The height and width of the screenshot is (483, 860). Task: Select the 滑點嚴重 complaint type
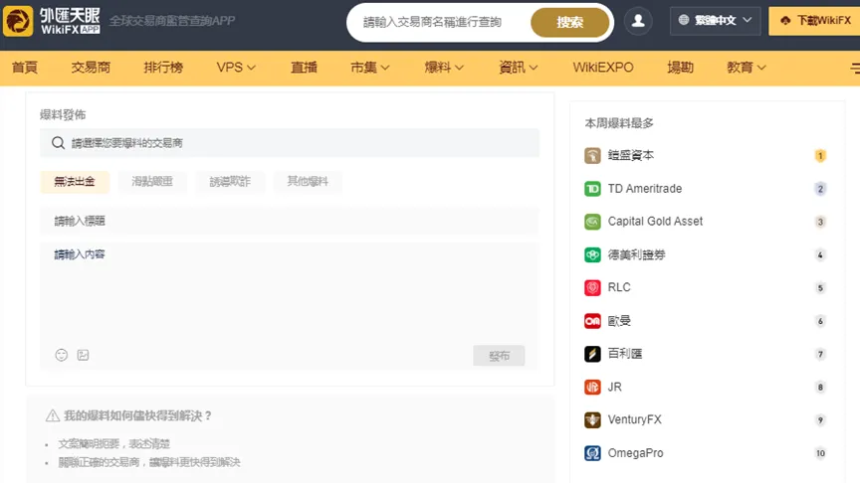point(152,182)
